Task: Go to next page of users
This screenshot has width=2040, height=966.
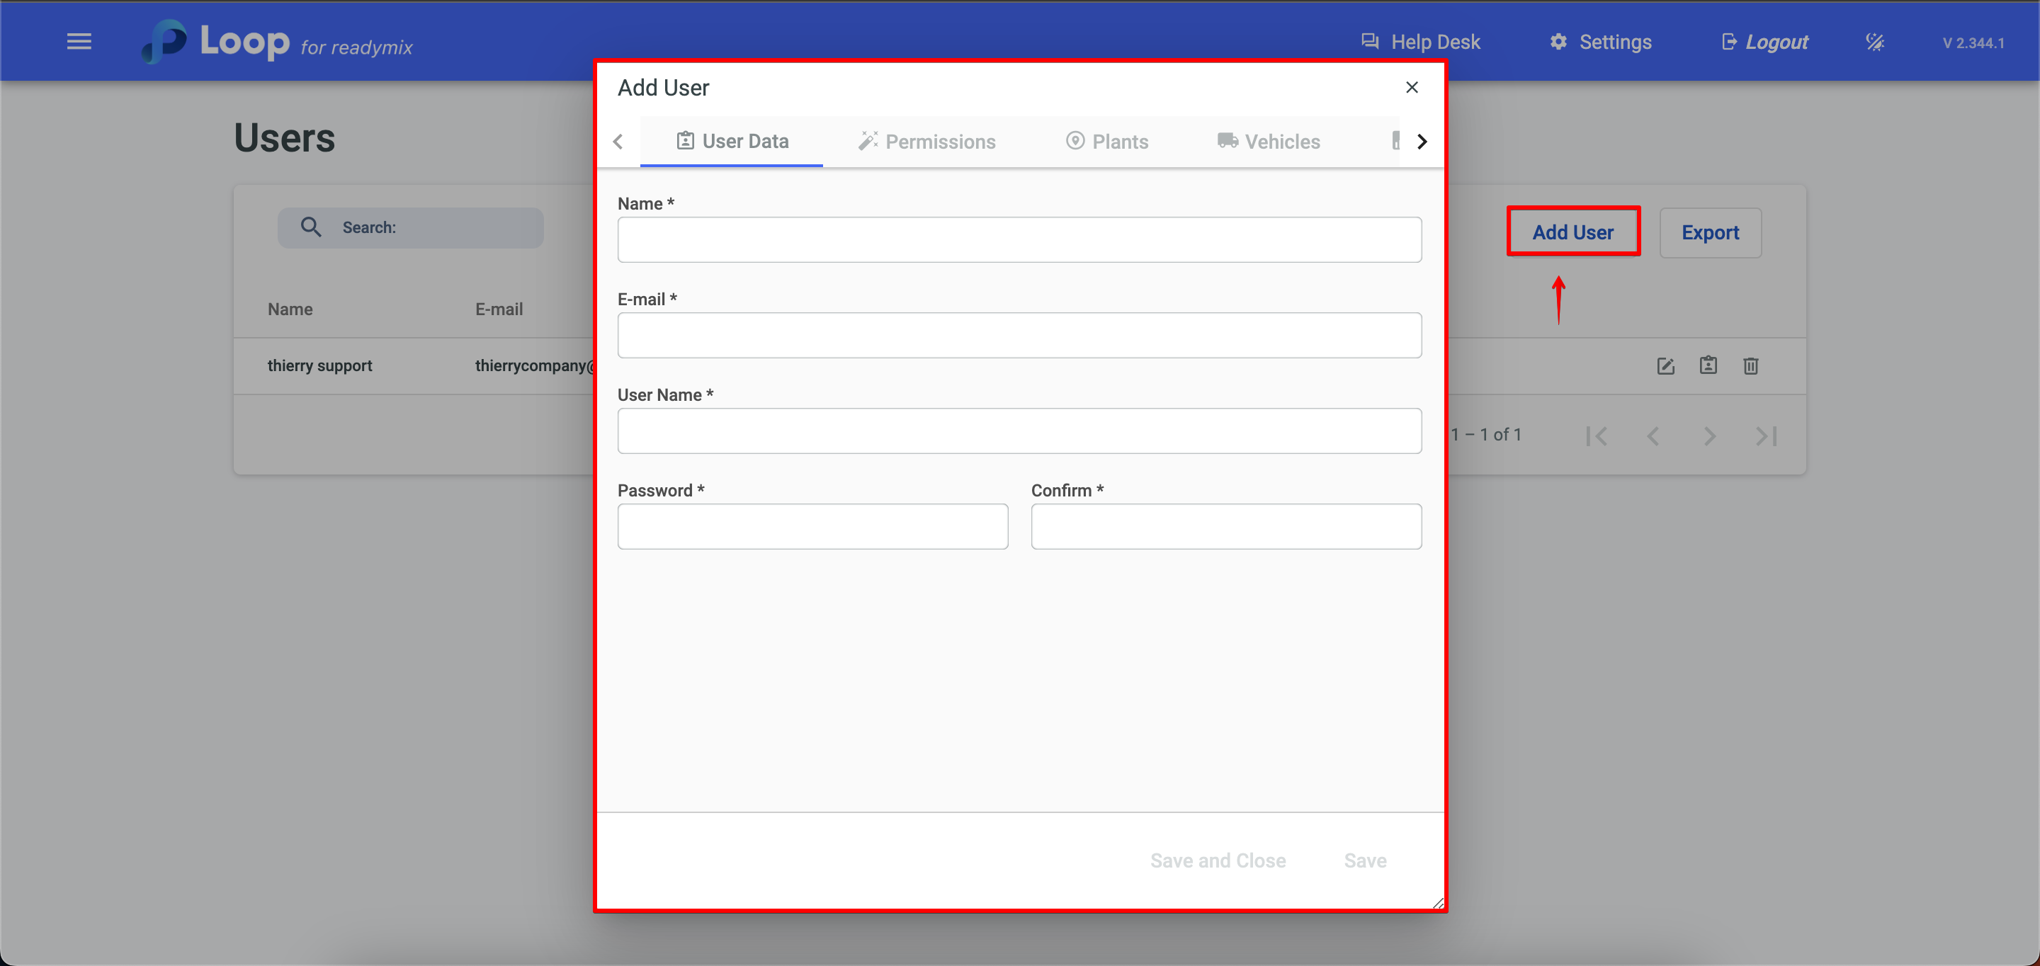Action: [1710, 436]
